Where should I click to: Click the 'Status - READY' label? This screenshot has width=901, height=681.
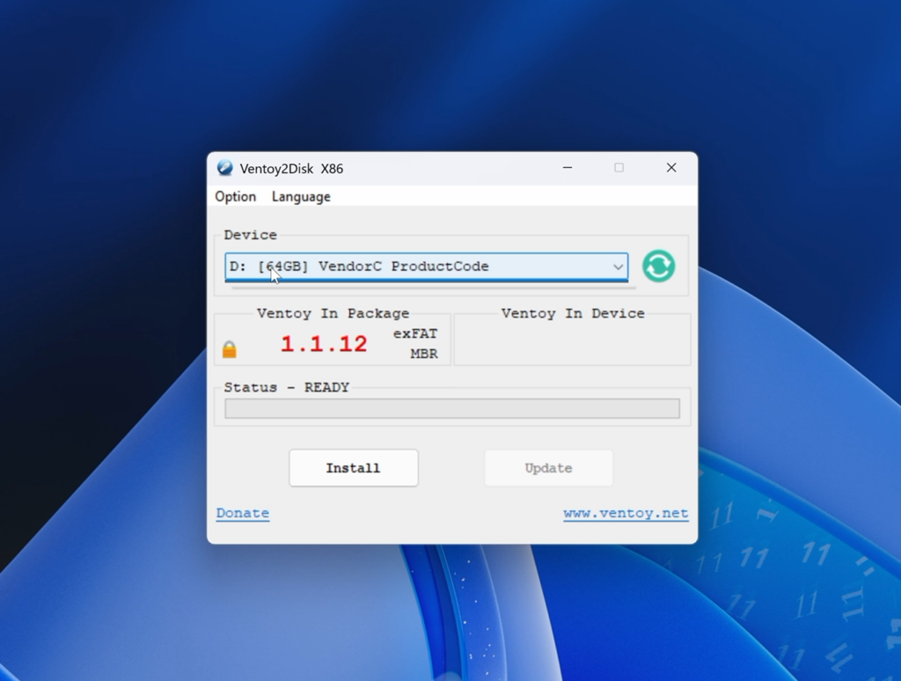tap(287, 387)
